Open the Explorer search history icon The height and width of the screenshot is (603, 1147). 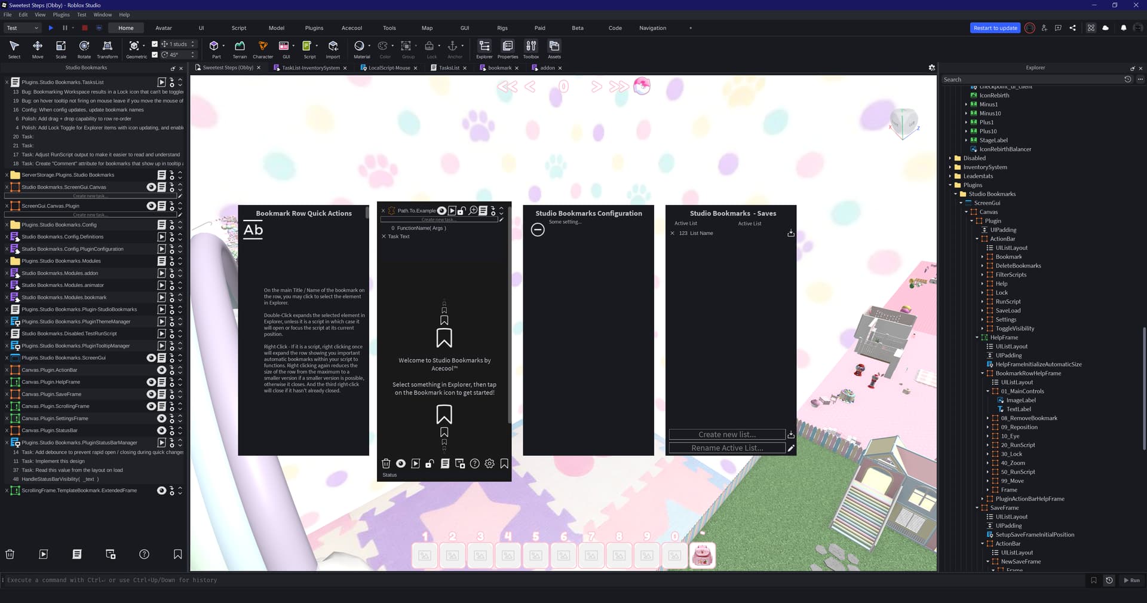coord(1128,79)
